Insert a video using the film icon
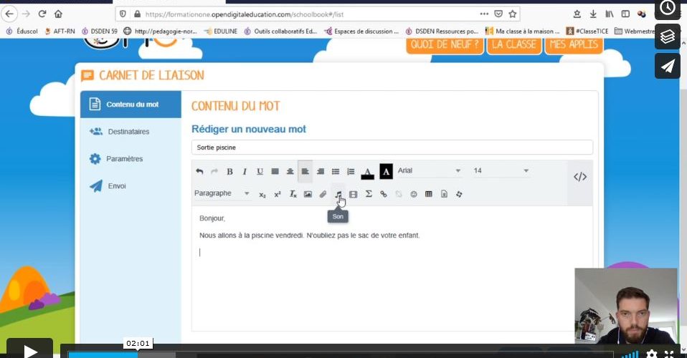This screenshot has height=358, width=687. click(x=353, y=194)
